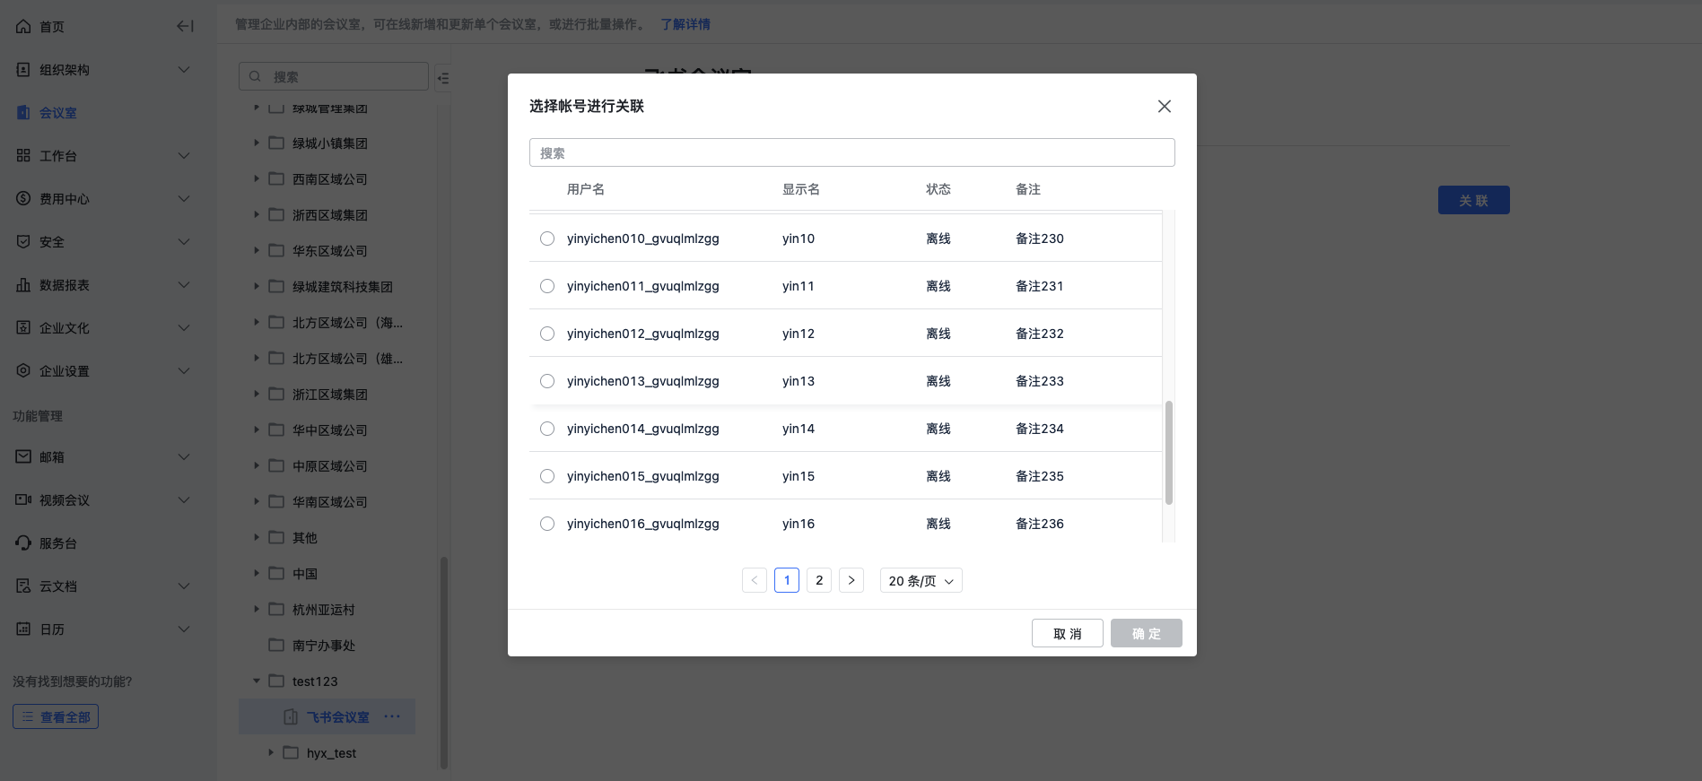Click the 日历 calendar icon
This screenshot has height=781, width=1702.
(23, 629)
